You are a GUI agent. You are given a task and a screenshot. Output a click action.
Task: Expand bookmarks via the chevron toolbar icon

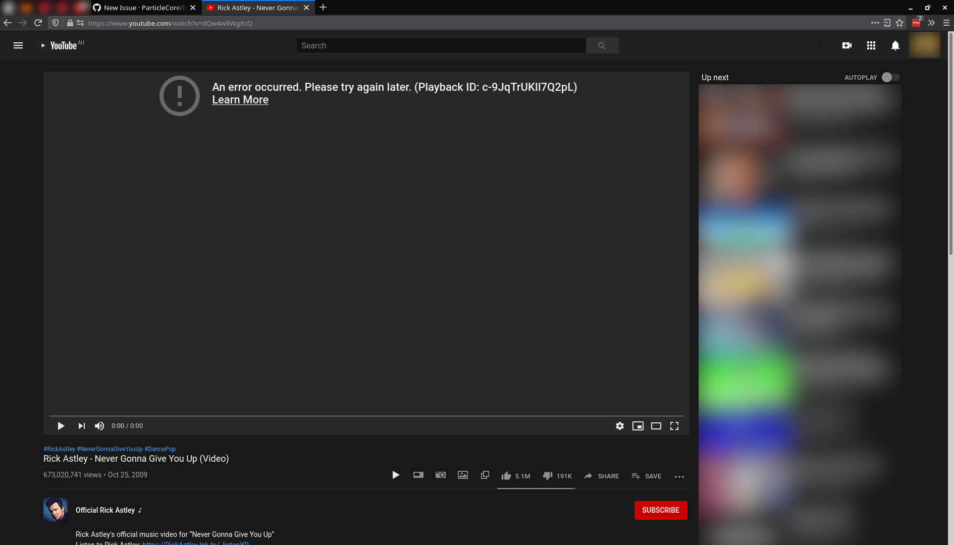(x=932, y=23)
